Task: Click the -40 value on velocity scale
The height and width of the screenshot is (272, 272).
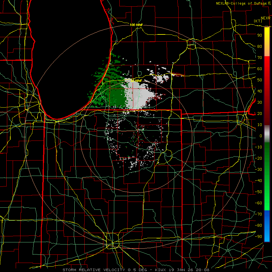Action: pos(258,181)
